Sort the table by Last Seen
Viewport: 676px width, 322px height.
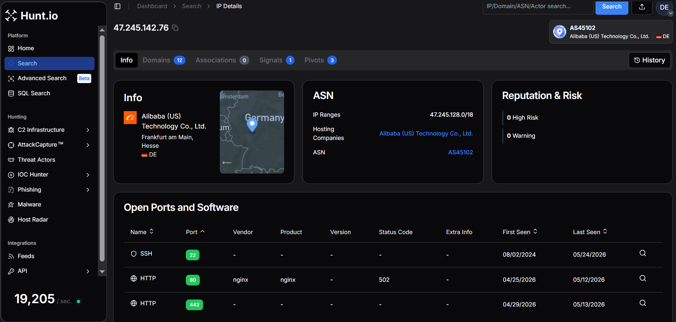pyautogui.click(x=590, y=232)
